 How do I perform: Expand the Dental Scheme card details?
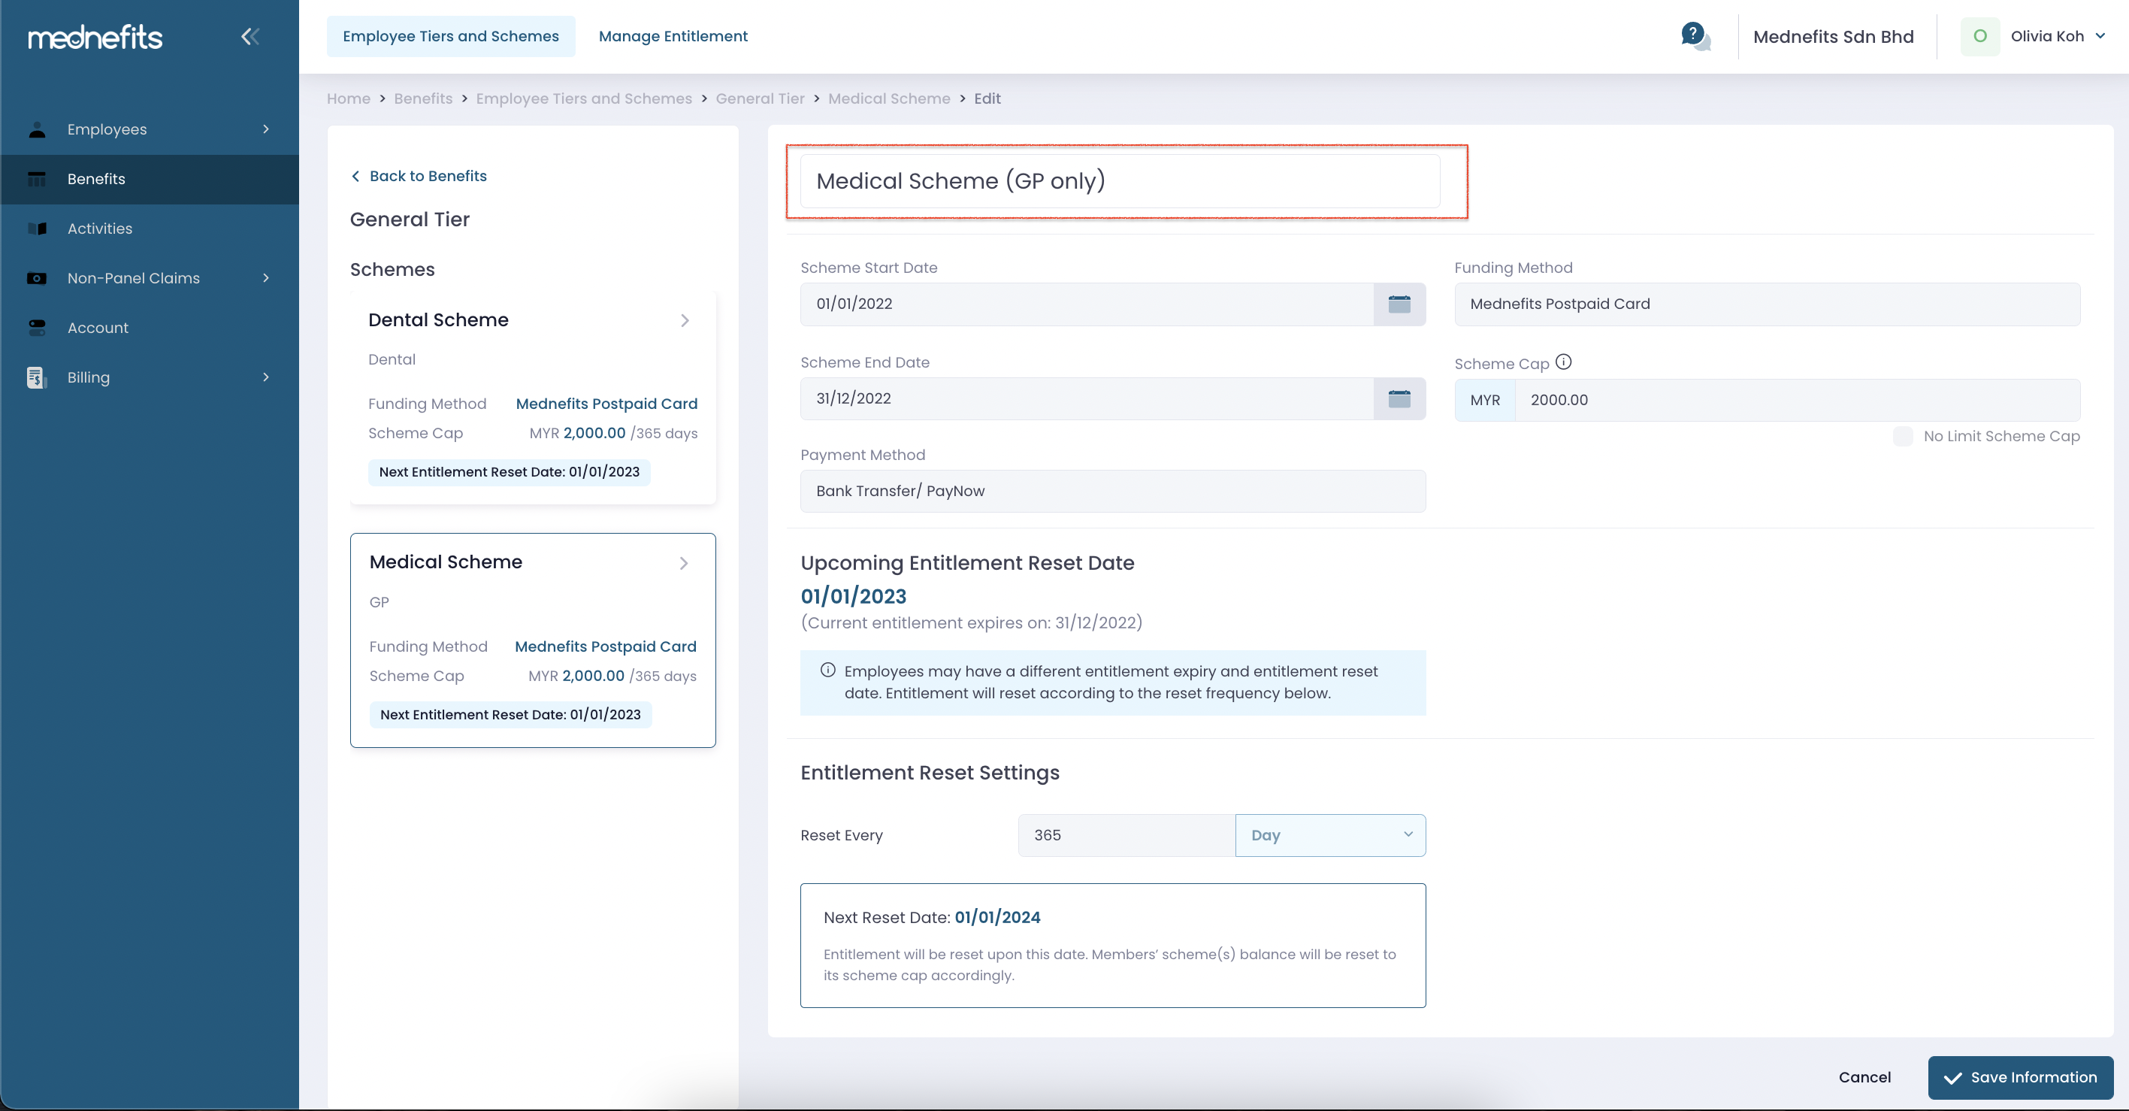click(685, 321)
